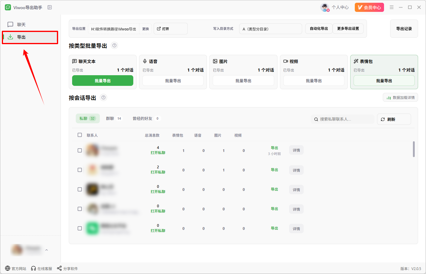Open the 导出记录 button
This screenshot has width=426, height=274.
pos(404,29)
